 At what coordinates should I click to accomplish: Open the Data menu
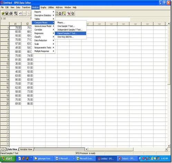(x=18, y=8)
